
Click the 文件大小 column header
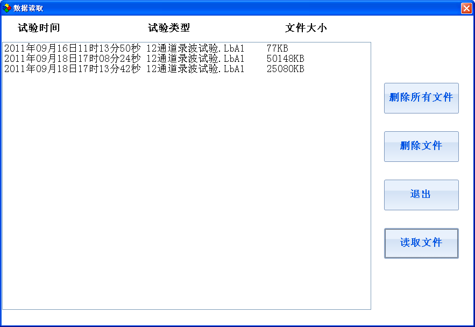[306, 28]
